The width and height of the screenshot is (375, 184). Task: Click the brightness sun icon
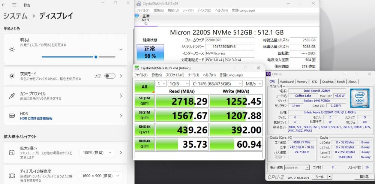(12, 50)
